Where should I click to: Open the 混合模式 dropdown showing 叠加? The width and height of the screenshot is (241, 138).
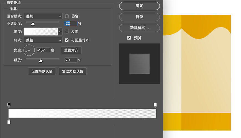[43, 16]
